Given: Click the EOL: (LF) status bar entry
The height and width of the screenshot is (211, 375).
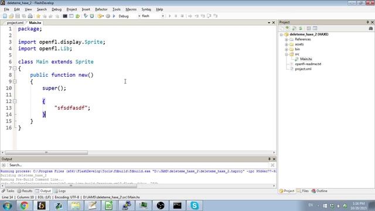Looking at the screenshot, I should point(45,197).
